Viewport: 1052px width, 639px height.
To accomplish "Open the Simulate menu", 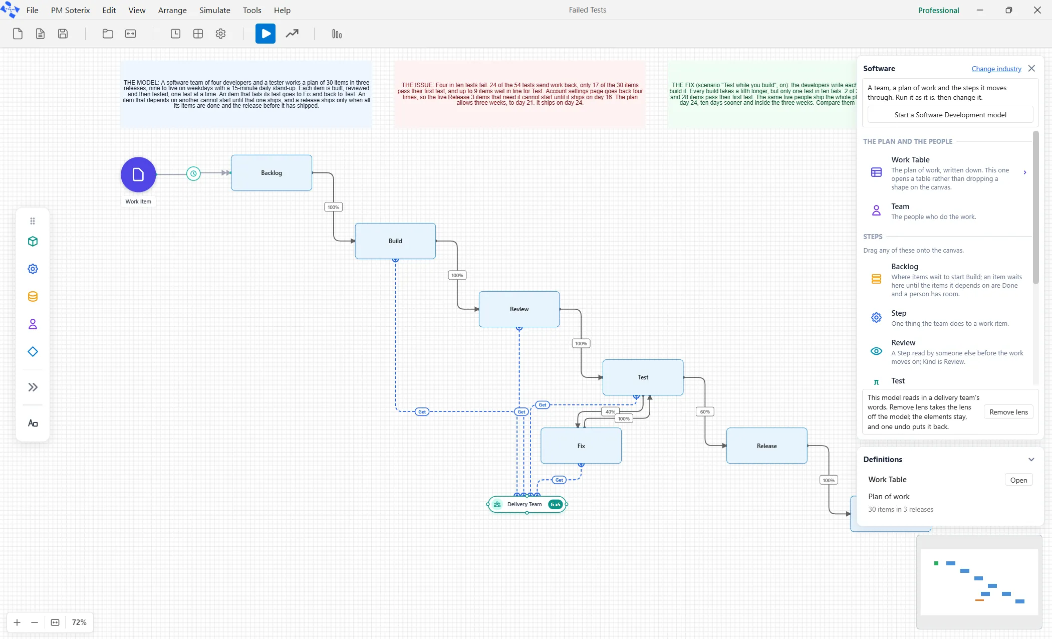I will [214, 10].
